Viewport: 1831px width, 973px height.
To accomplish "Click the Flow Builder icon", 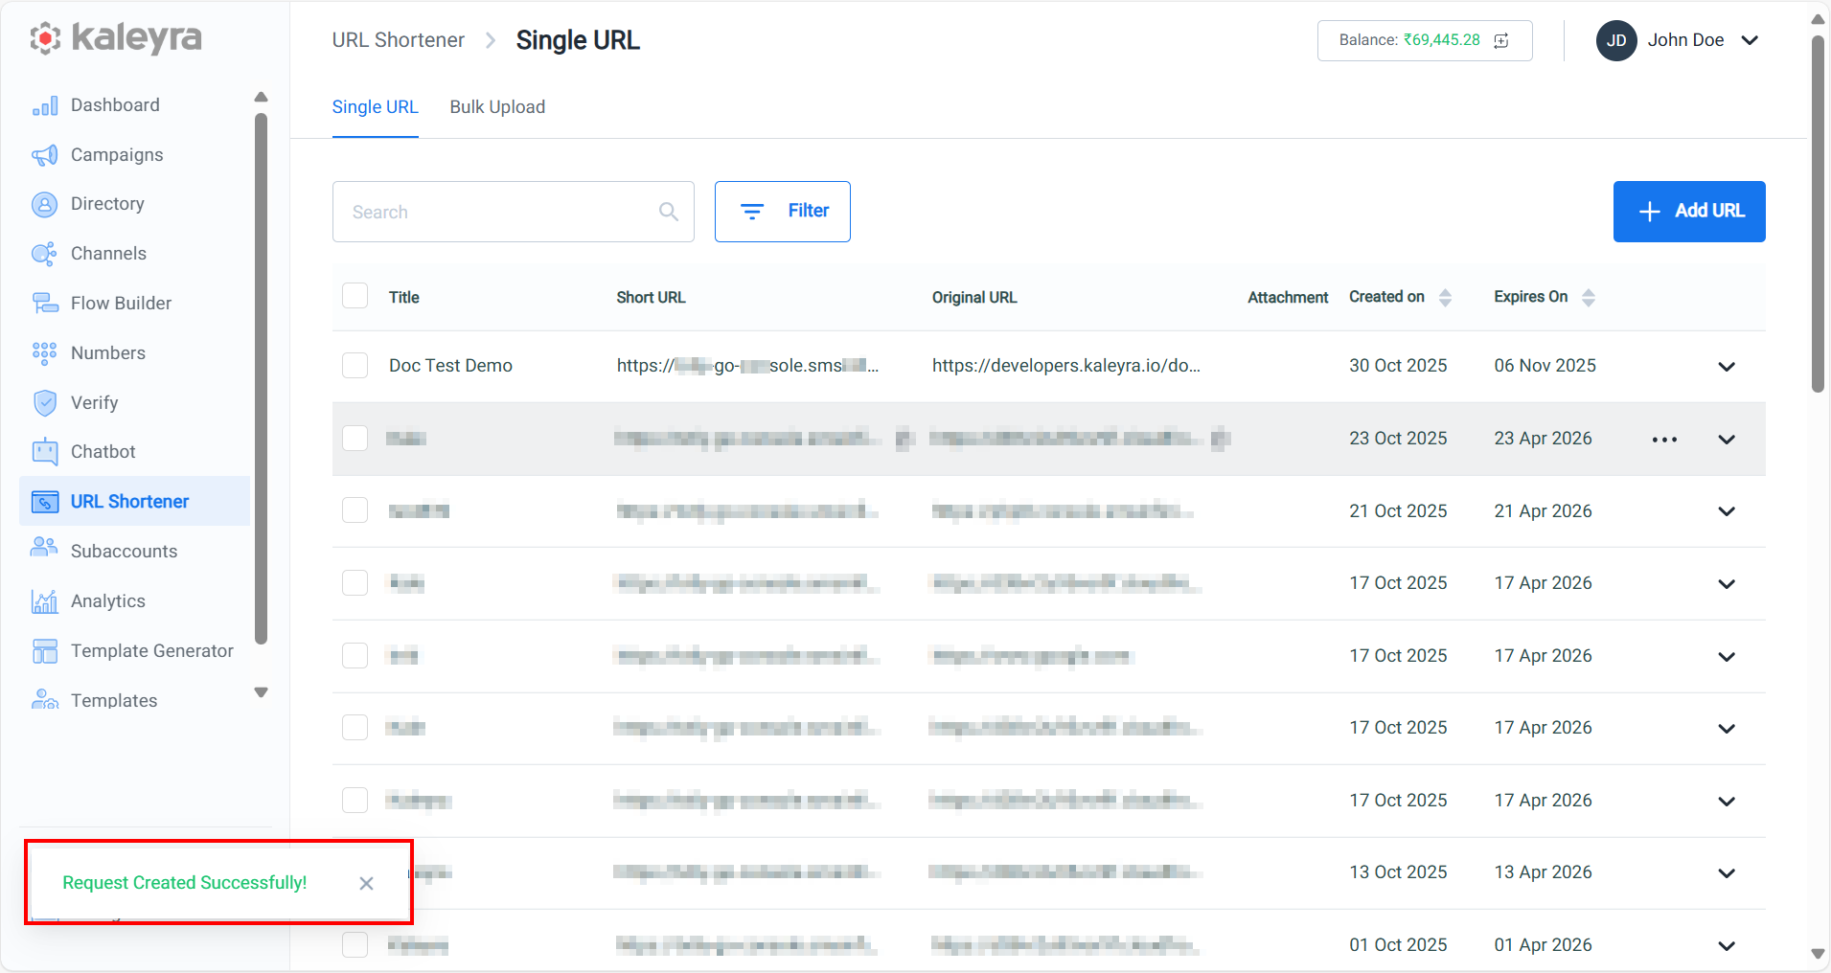I will pyautogui.click(x=45, y=304).
